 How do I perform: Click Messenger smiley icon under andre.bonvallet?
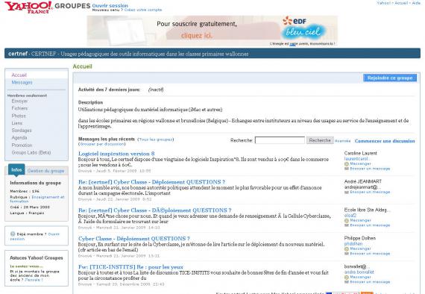tap(347, 277)
